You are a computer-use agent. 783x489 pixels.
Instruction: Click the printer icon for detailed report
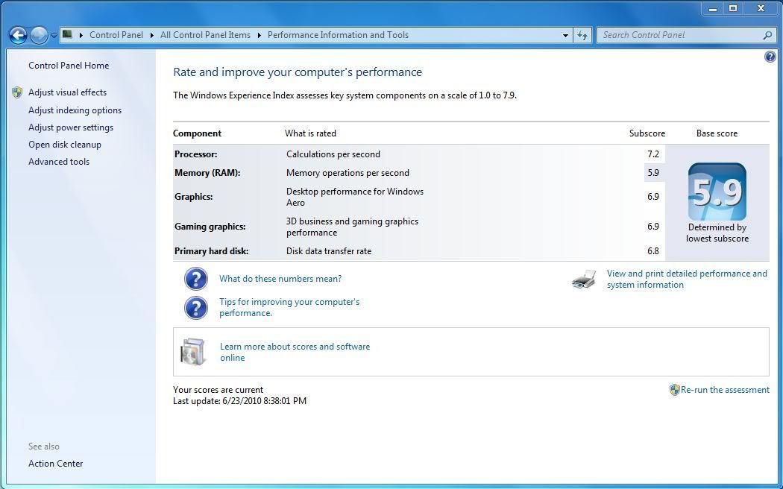(584, 280)
